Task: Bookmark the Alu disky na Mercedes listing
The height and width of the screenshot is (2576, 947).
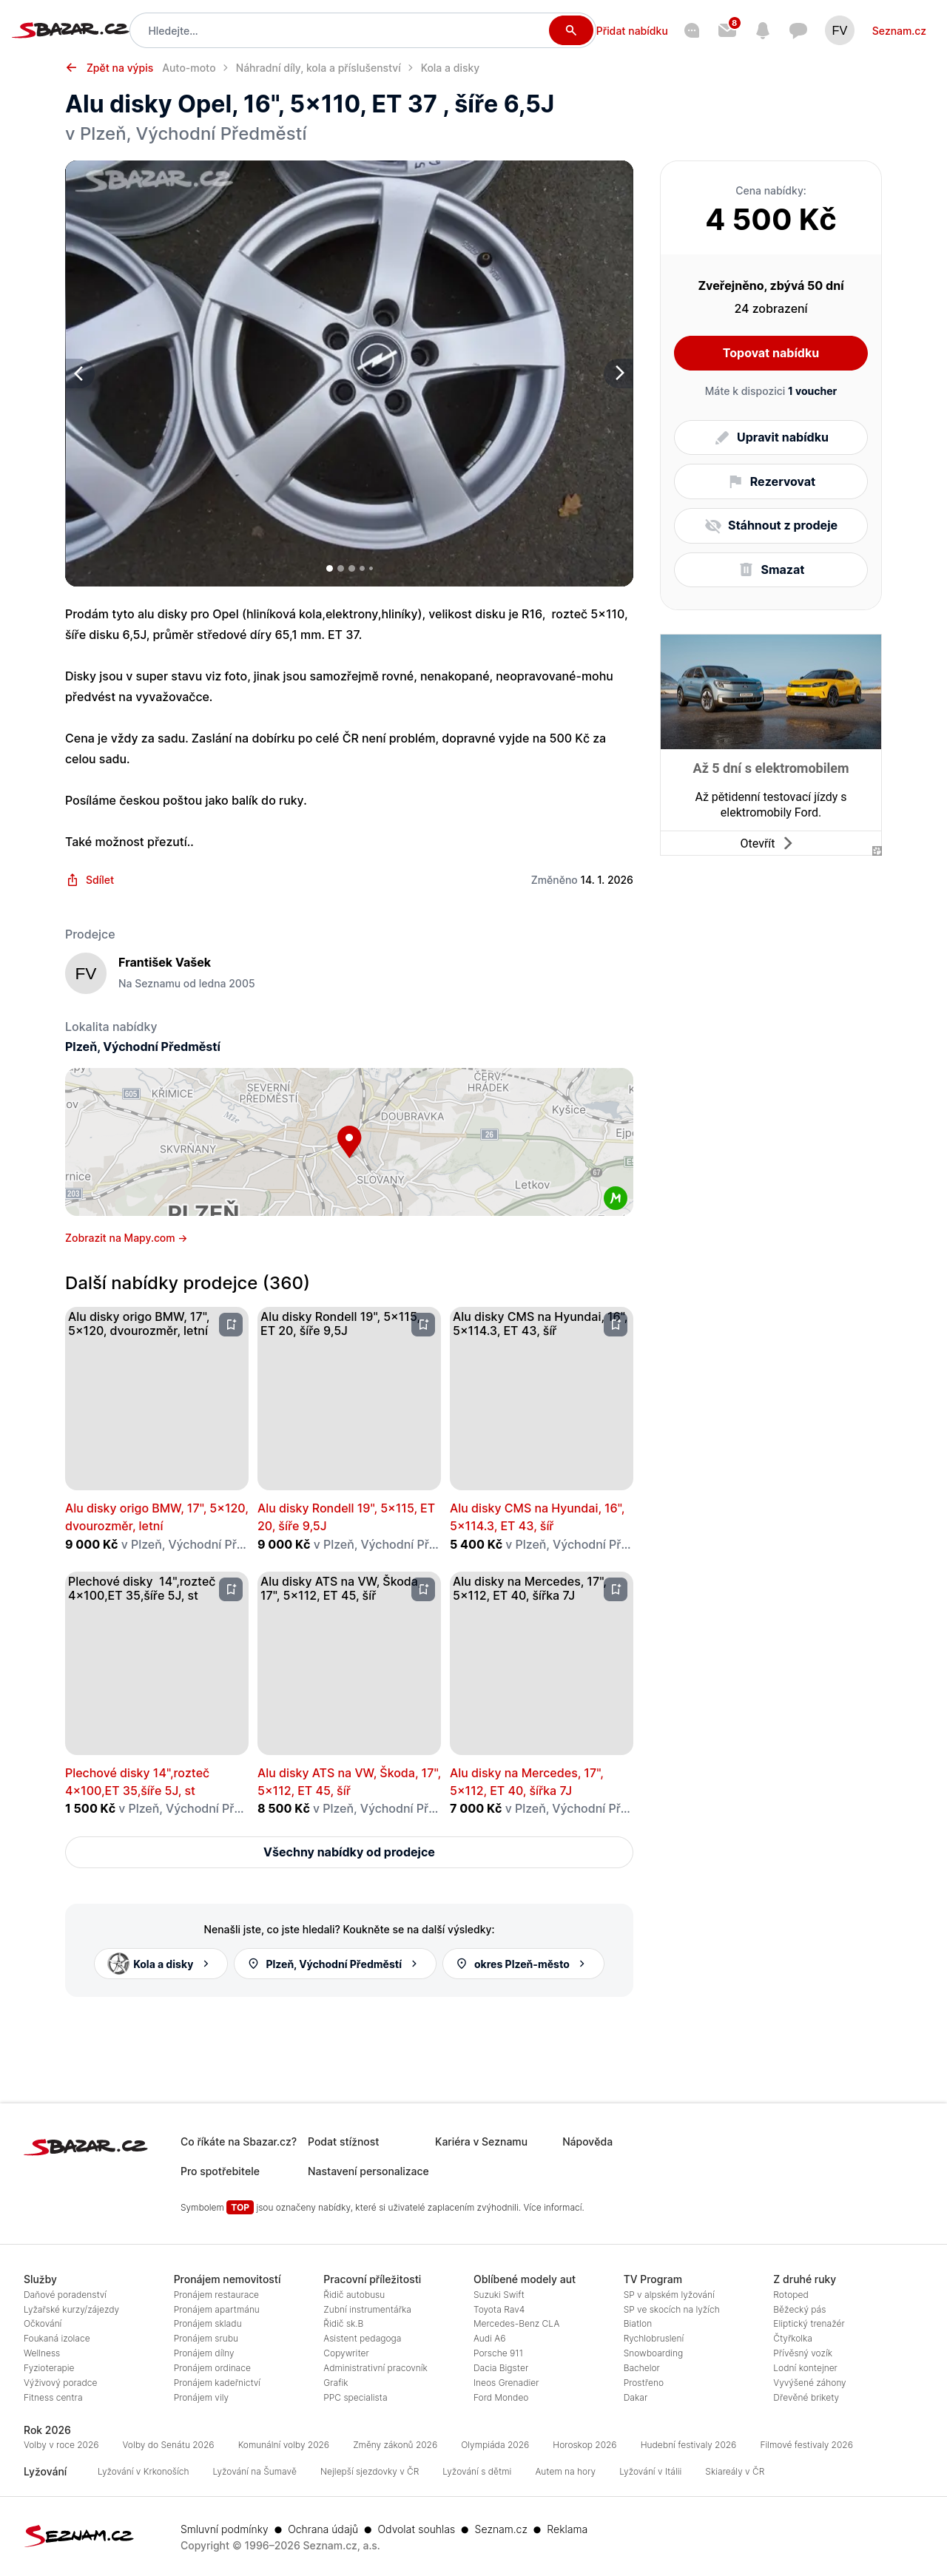Action: (x=615, y=1589)
